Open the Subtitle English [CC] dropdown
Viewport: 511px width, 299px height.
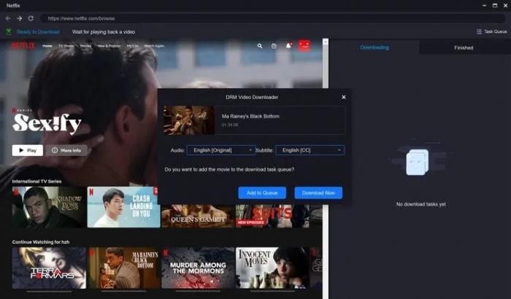click(310, 150)
